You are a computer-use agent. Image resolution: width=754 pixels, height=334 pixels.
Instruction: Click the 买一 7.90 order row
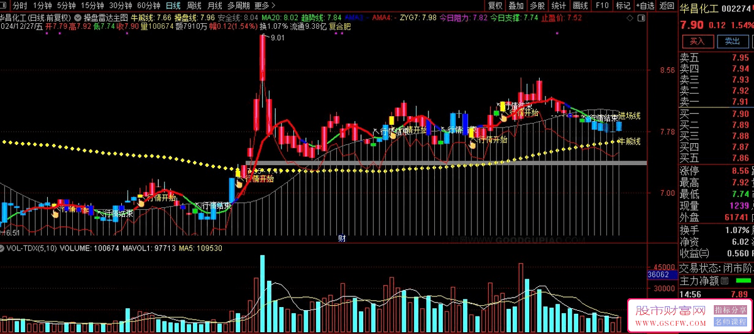pyautogui.click(x=716, y=114)
